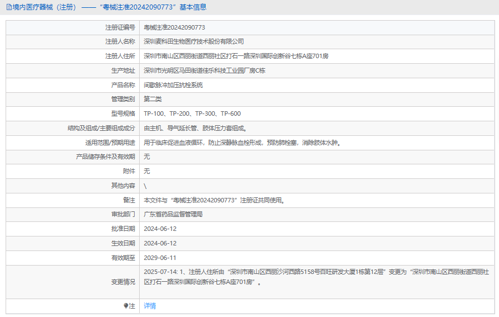Screen dimensions: 499x317
Task: Click the 生产地址 field label
Action: tap(123, 70)
